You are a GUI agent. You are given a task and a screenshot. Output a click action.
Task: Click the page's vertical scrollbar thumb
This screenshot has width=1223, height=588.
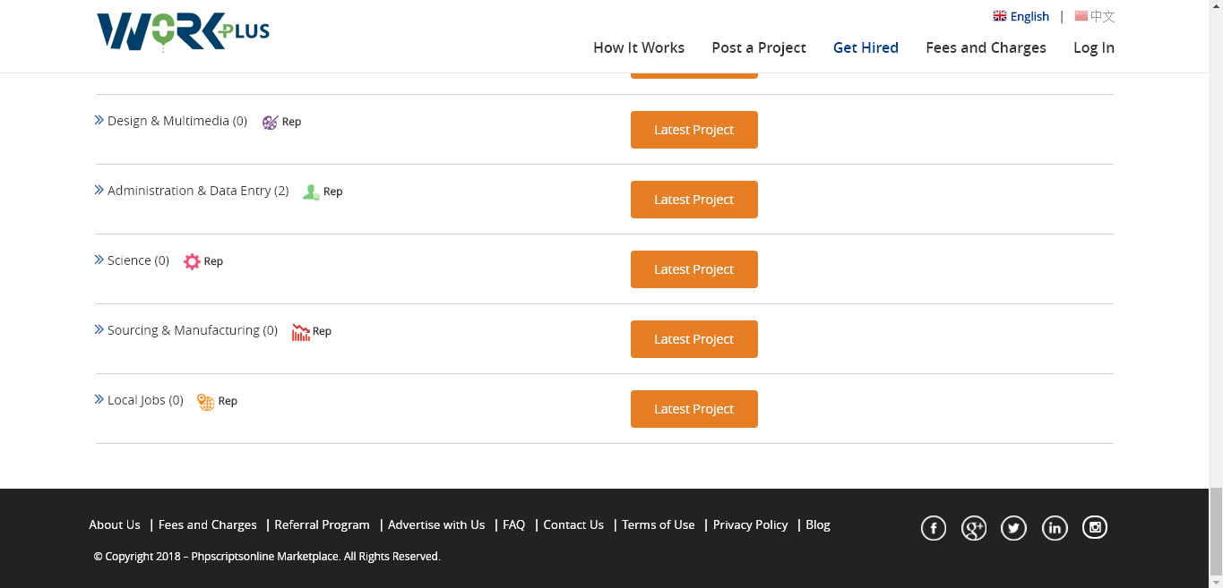(1216, 530)
